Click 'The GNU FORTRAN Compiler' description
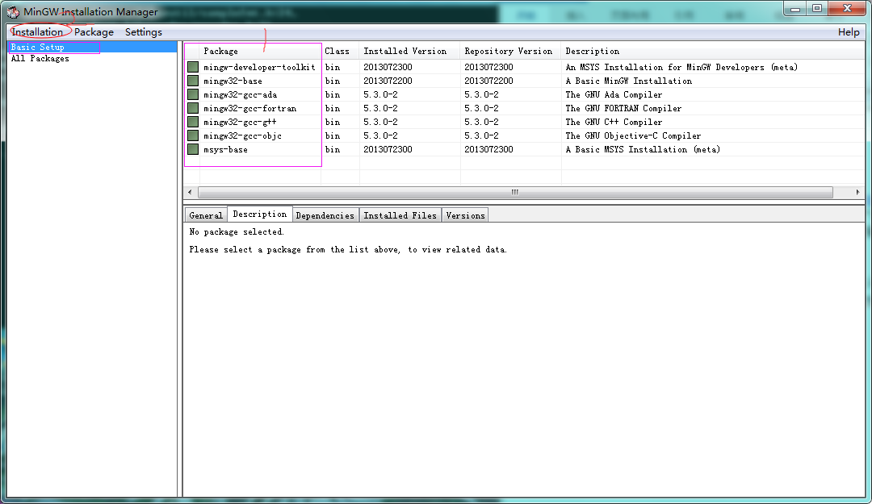The image size is (872, 504). click(623, 108)
